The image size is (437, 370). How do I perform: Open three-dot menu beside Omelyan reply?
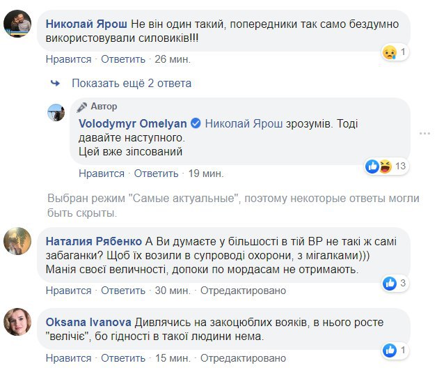point(425,132)
